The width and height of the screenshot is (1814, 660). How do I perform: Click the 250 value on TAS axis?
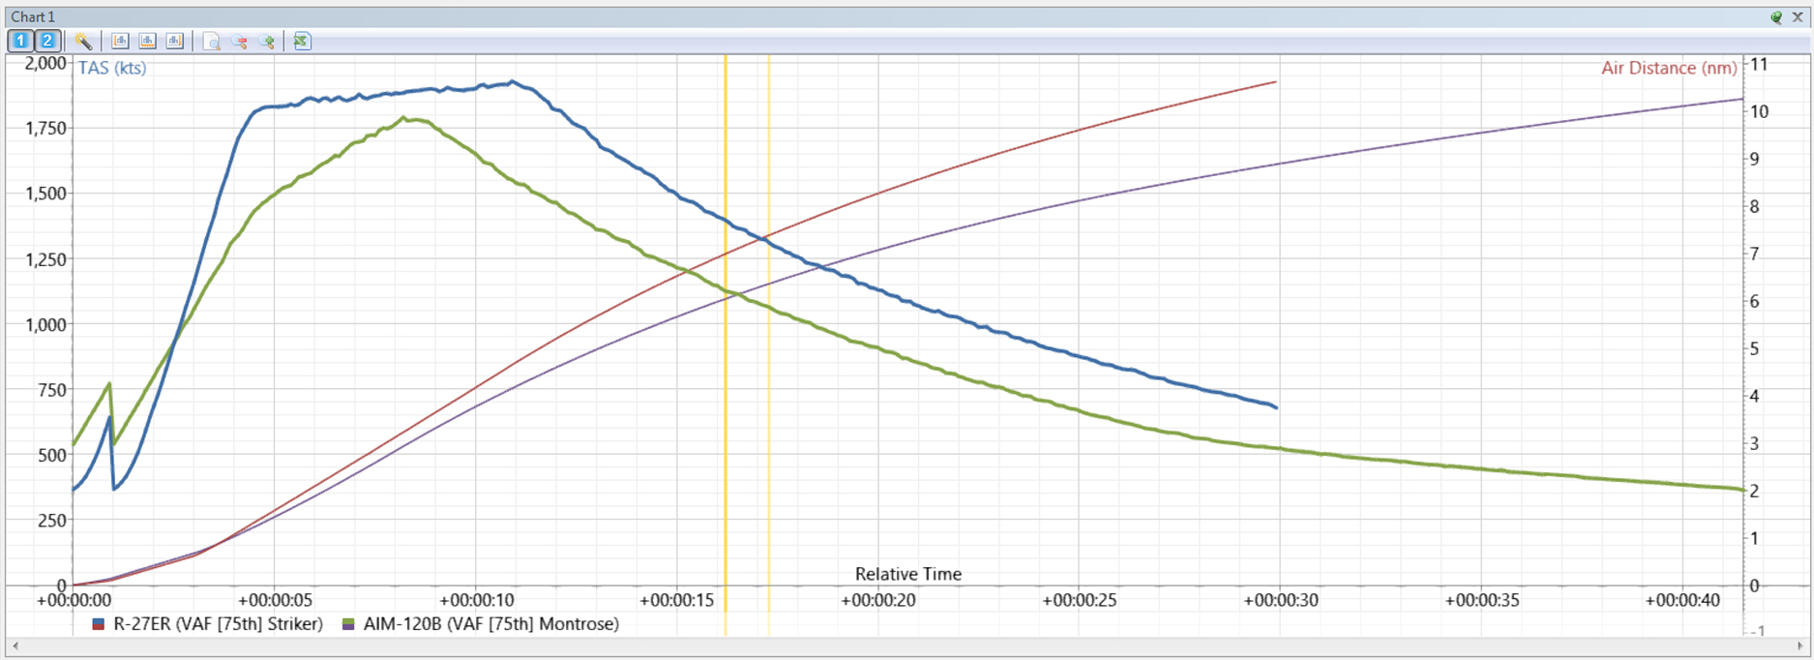tap(53, 521)
